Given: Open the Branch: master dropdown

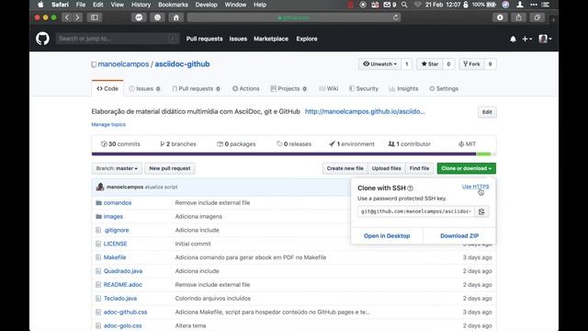Looking at the screenshot, I should click(x=117, y=168).
